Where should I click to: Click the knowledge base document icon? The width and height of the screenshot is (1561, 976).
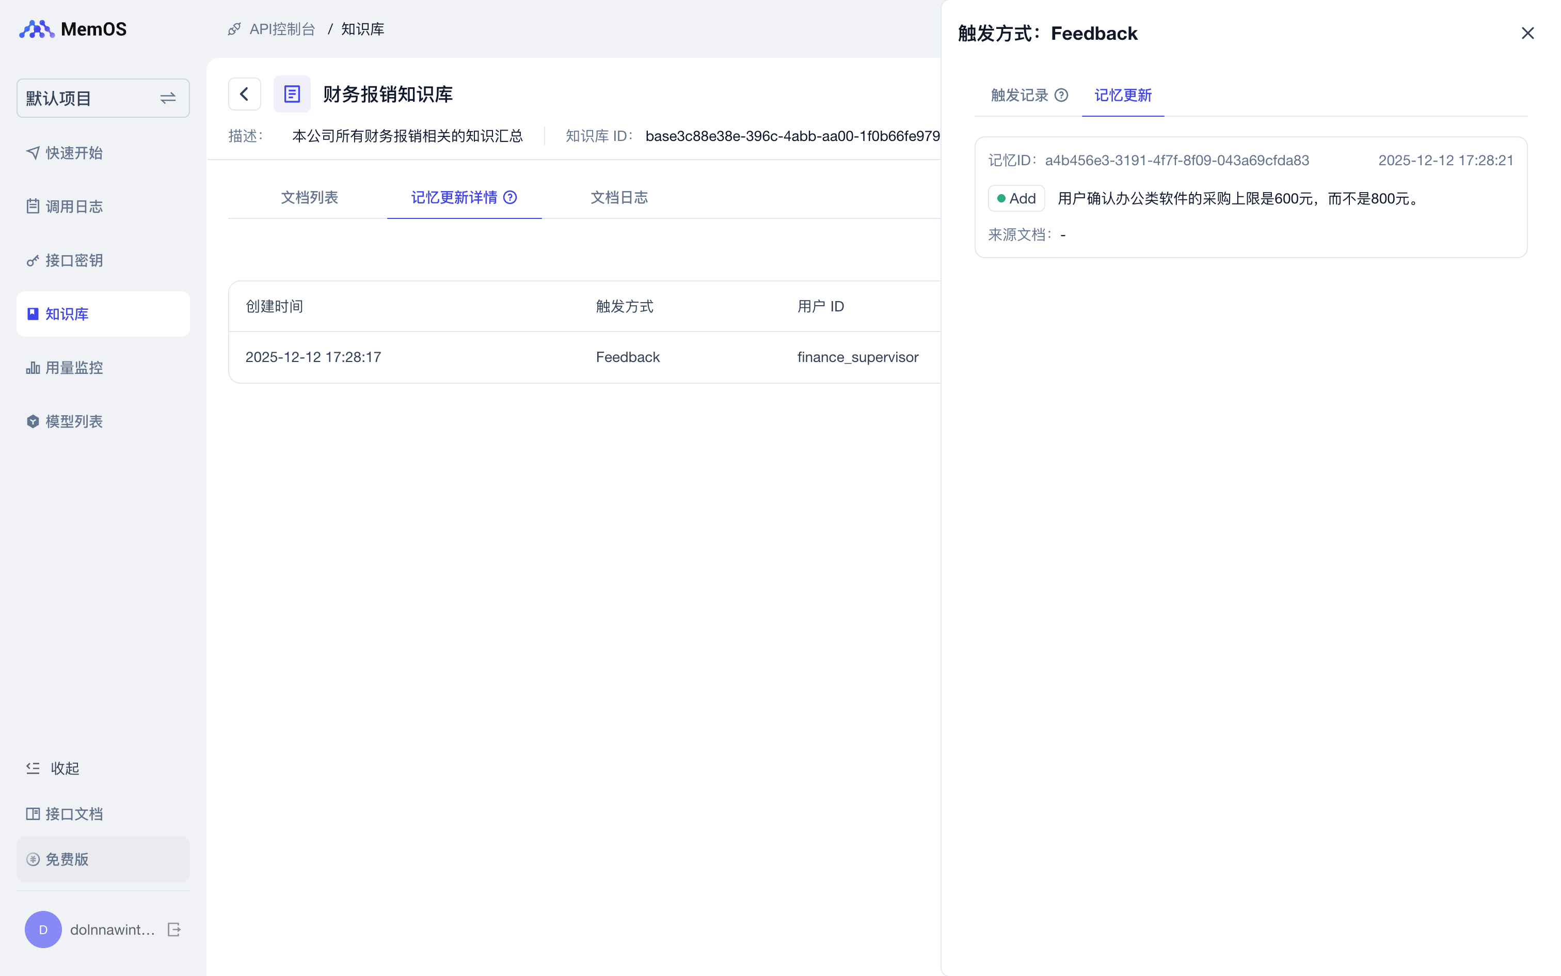[292, 94]
